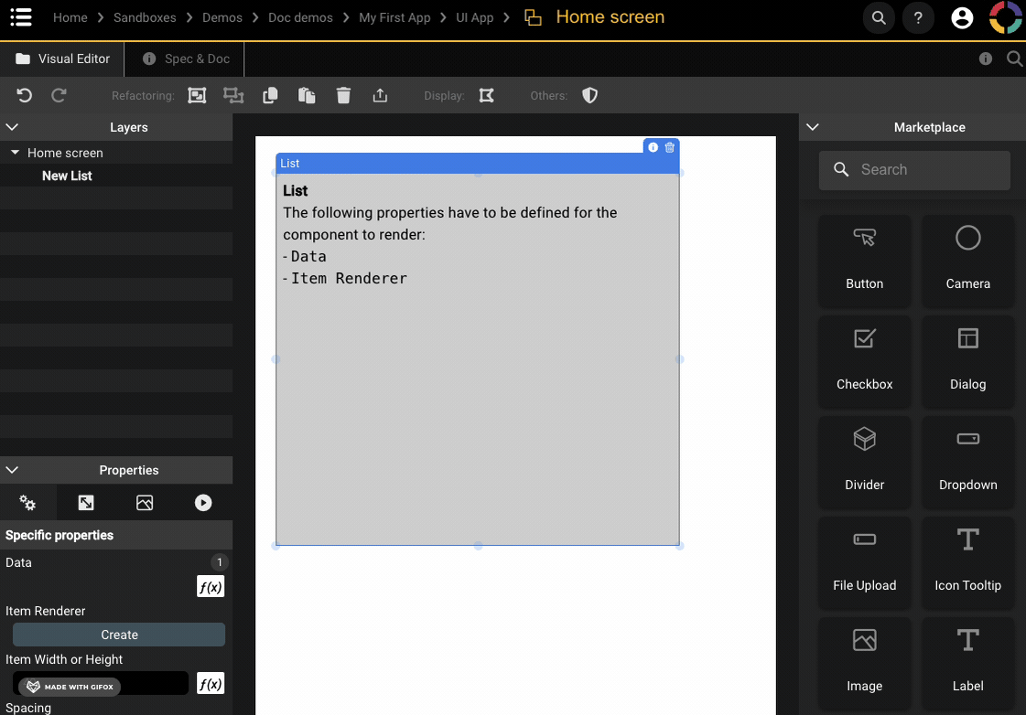Navigate to Sandboxes in the breadcrumb
This screenshot has height=715, width=1026.
click(x=145, y=17)
